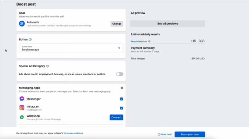Uncheck the Messenger checkbox
249x139 pixels.
(x=122, y=99)
